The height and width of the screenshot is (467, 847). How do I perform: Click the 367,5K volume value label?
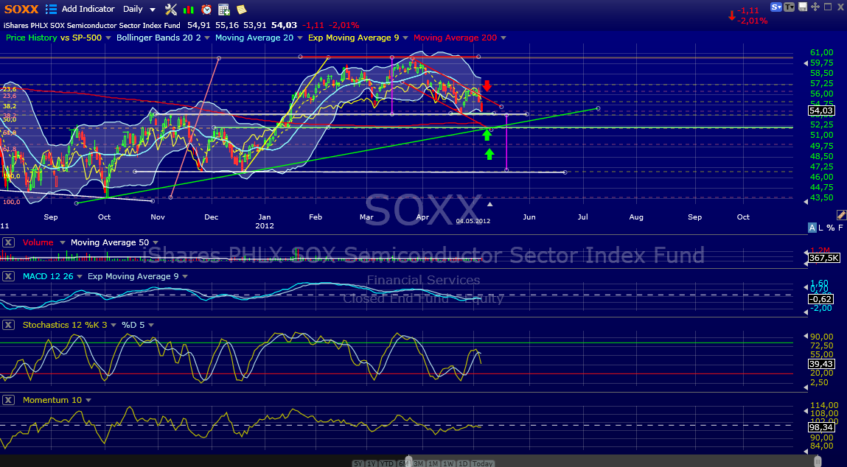pos(823,258)
